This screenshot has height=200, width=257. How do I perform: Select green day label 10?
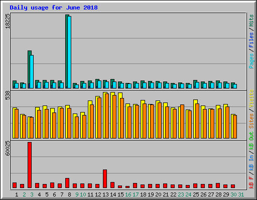83,194
